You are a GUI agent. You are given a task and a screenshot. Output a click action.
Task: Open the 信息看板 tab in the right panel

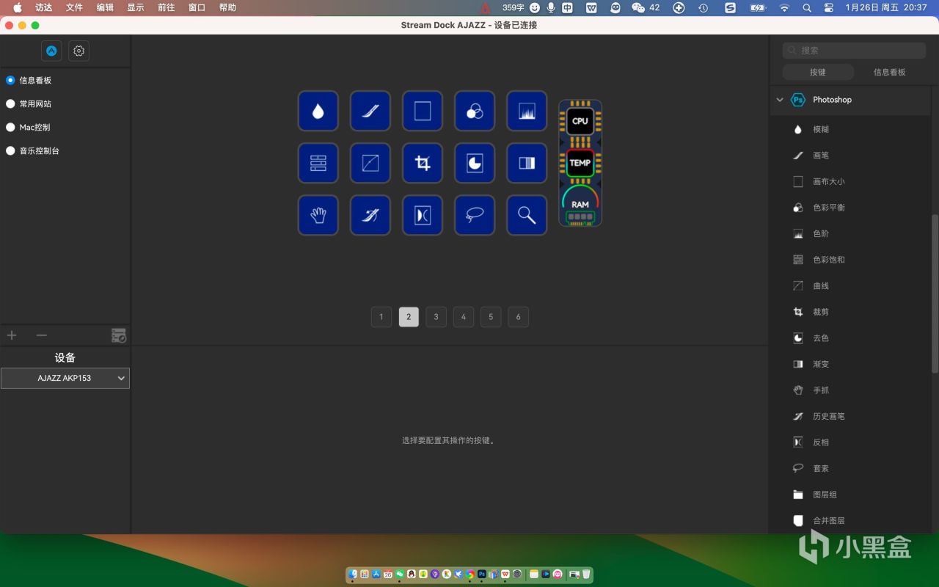coord(890,72)
